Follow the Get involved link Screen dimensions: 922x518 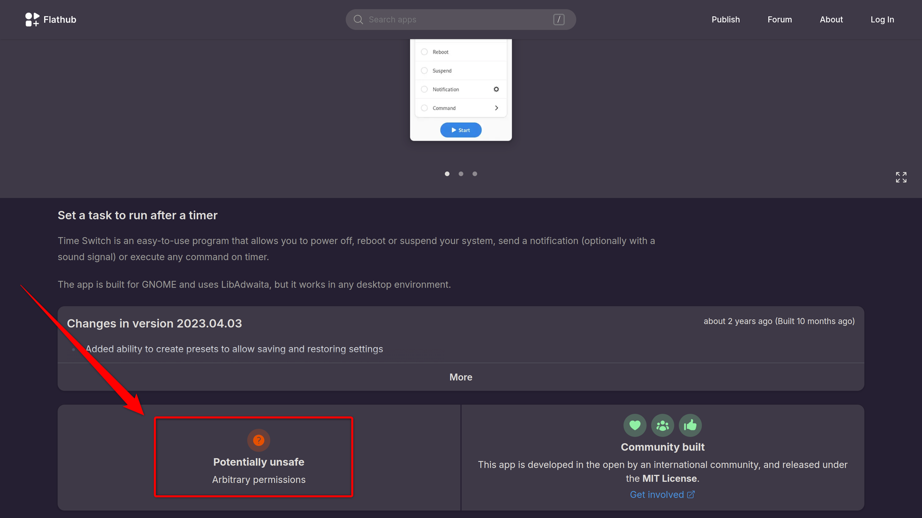point(662,495)
